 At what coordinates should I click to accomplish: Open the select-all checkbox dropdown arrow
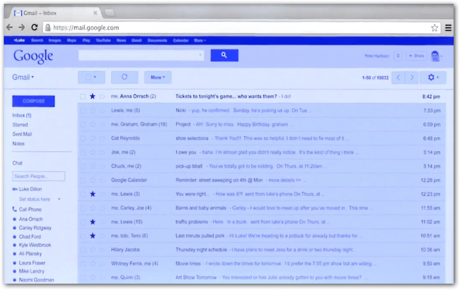pos(95,77)
